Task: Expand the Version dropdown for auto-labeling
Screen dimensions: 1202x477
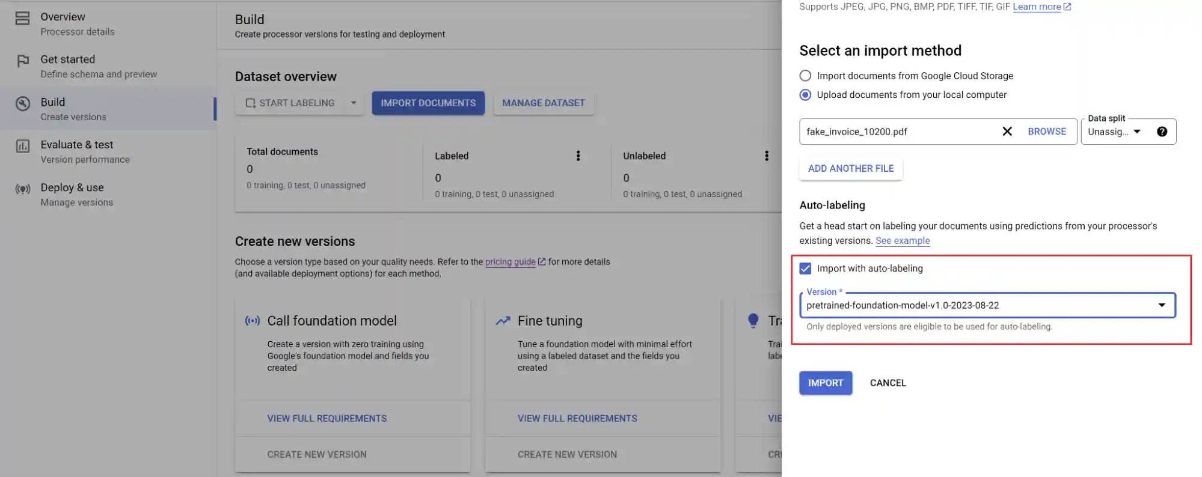Action: click(x=1161, y=305)
